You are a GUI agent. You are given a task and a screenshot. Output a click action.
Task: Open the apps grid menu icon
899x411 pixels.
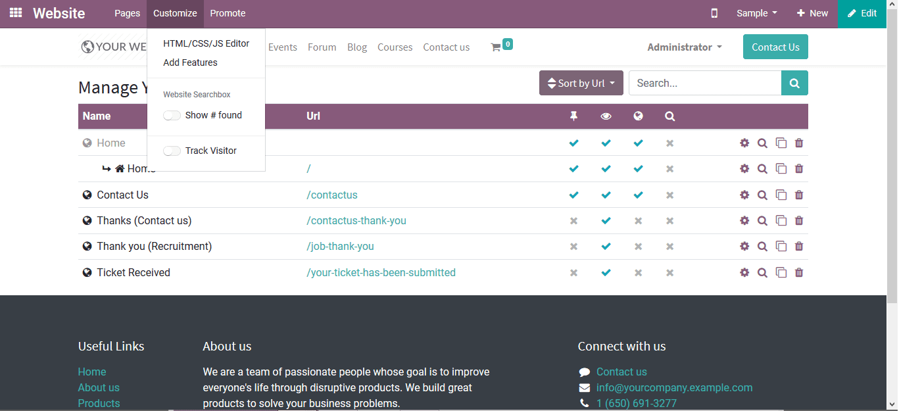14,13
